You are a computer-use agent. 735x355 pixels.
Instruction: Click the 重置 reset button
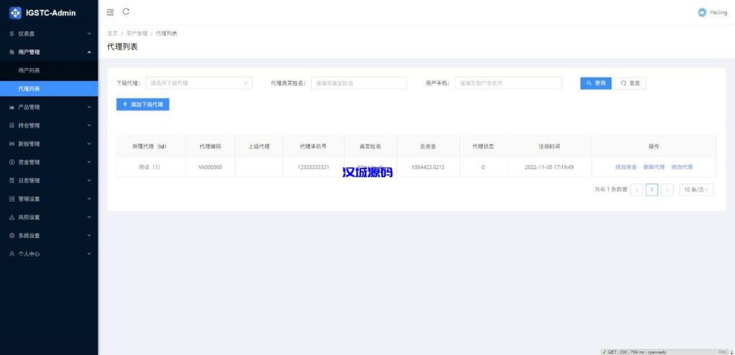click(x=630, y=83)
